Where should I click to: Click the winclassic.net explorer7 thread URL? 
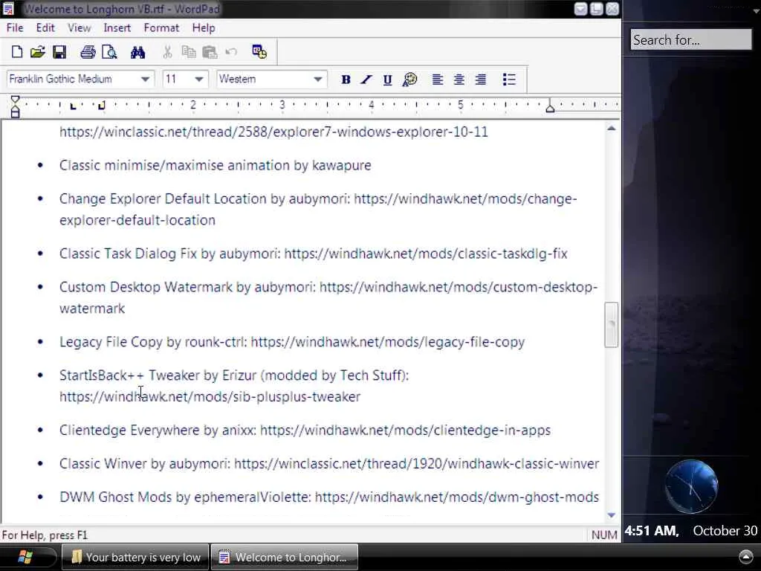273,132
